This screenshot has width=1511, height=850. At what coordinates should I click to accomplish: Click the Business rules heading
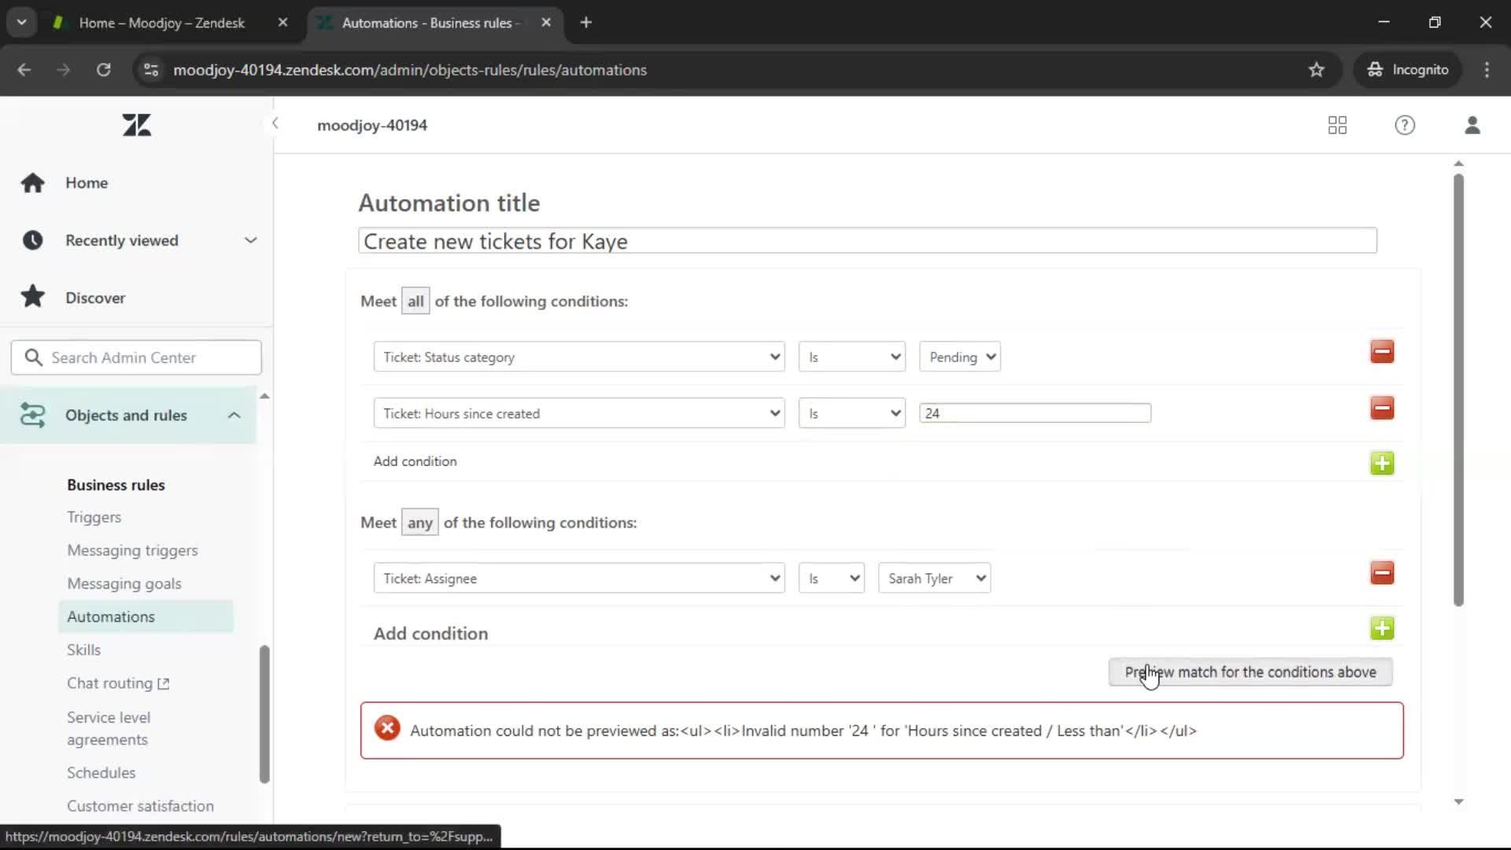coord(116,485)
